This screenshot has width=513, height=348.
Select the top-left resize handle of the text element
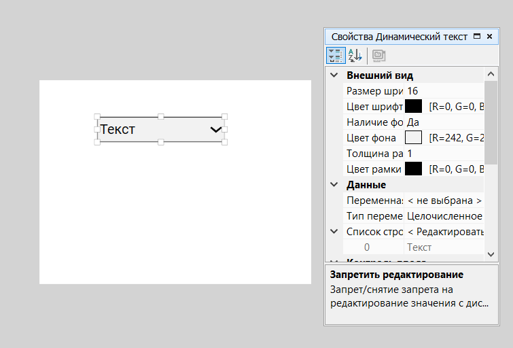pos(97,117)
